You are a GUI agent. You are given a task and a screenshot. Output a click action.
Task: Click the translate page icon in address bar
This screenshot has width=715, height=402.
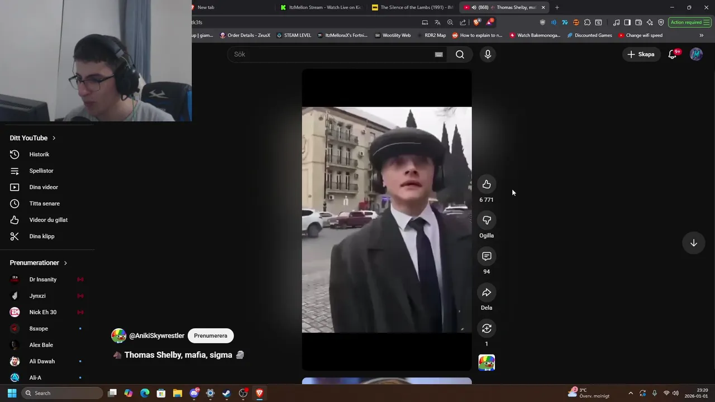coord(437,22)
